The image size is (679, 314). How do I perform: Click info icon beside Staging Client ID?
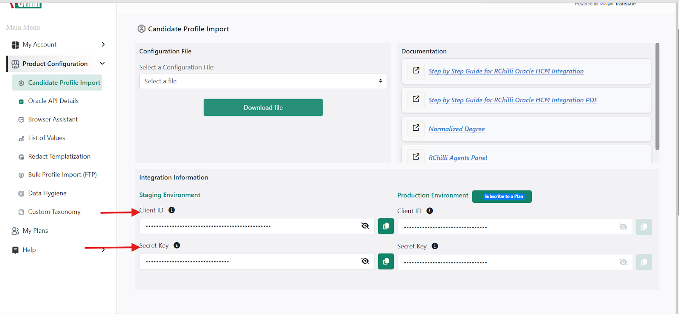(171, 210)
